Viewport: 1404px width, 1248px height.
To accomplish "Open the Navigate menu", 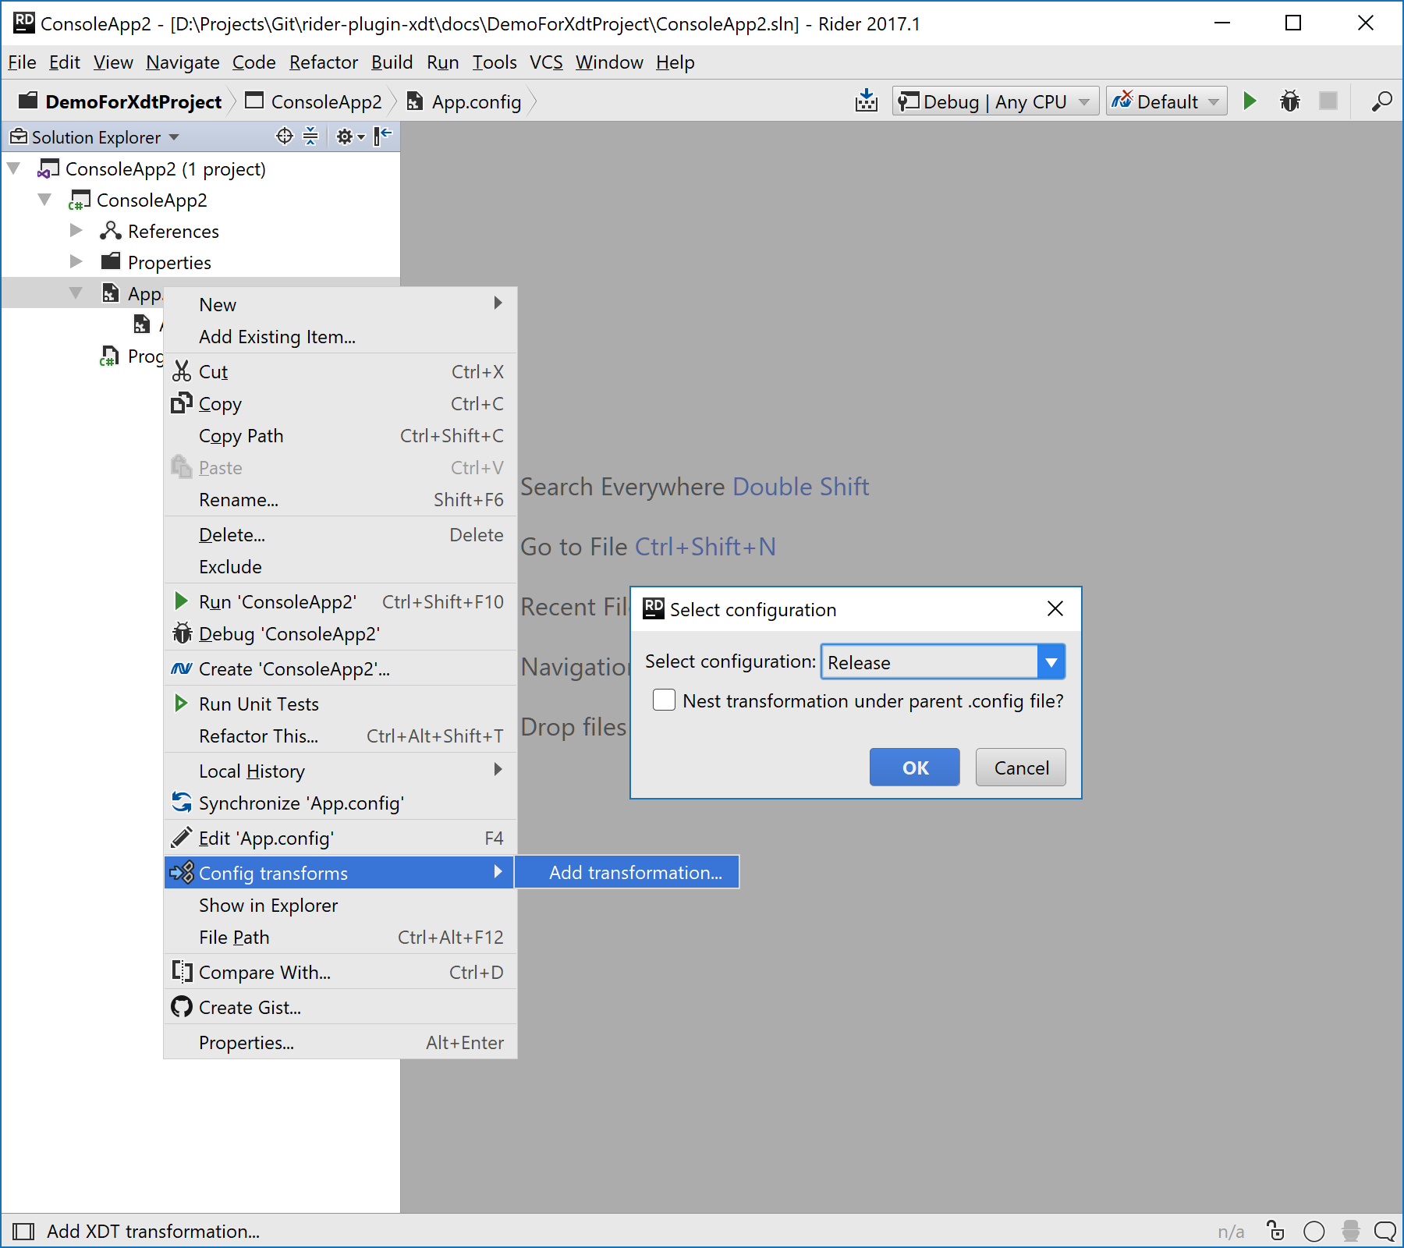I will click(x=183, y=62).
